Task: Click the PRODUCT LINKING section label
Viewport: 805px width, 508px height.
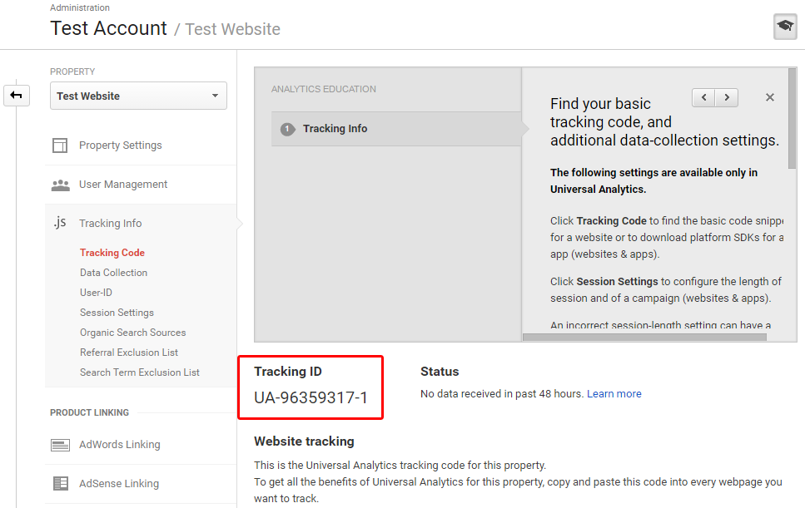Action: [89, 412]
